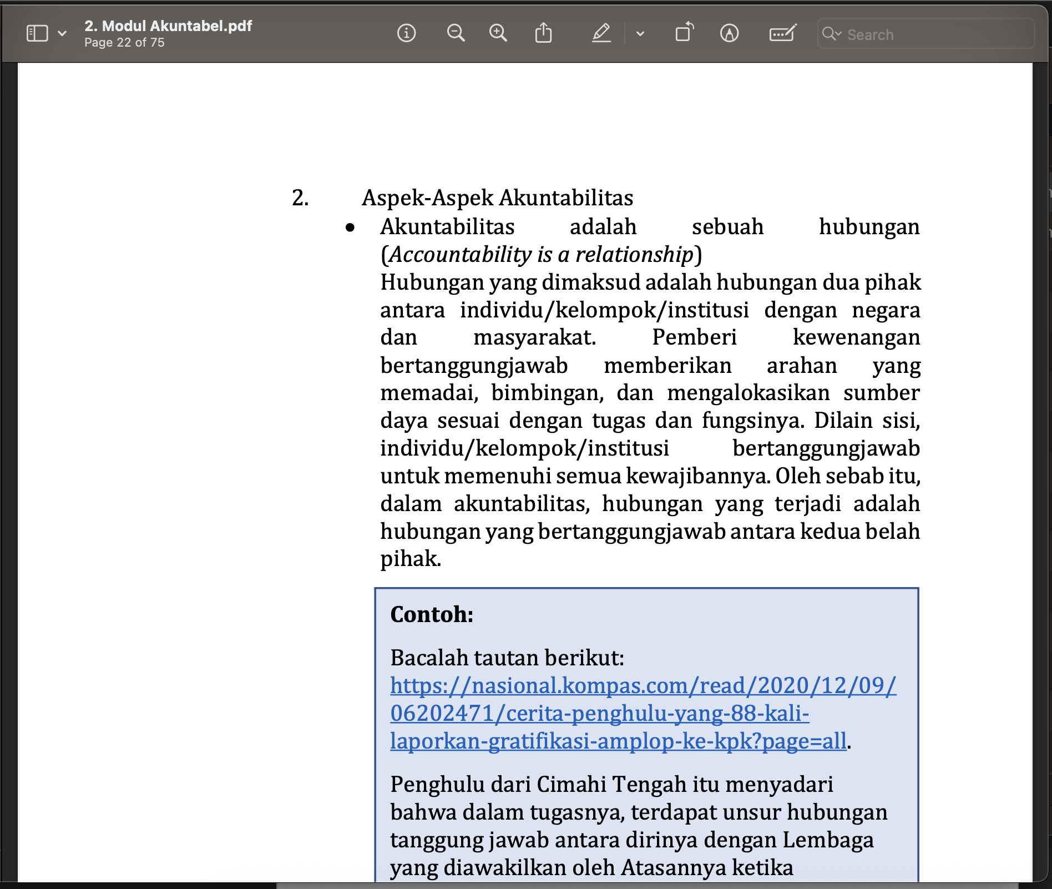Toggle the sidebar view button

coord(38,33)
